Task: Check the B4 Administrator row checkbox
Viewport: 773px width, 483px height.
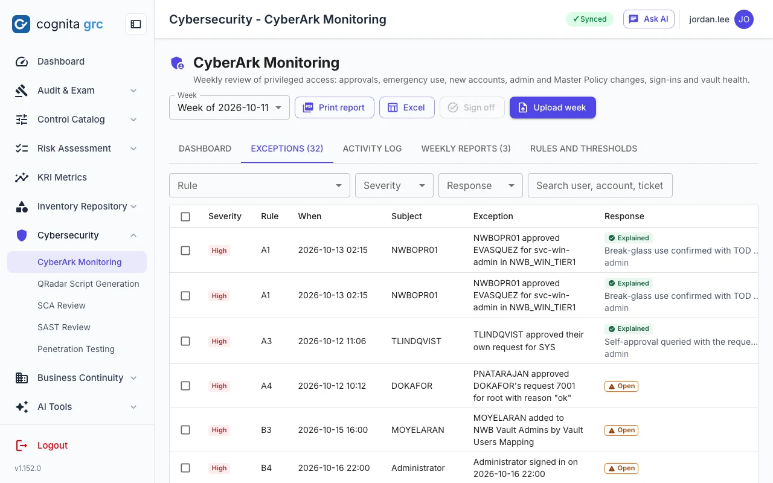Action: [185, 468]
